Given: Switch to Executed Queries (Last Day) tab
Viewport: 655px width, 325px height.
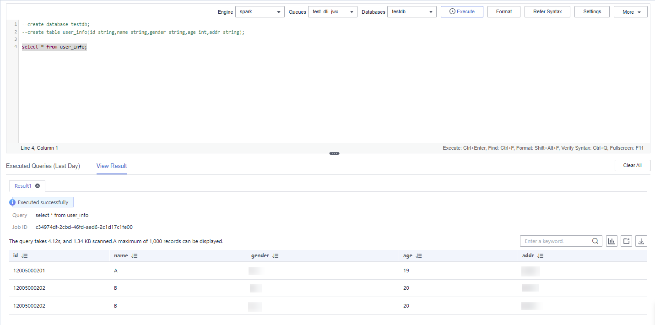Looking at the screenshot, I should [x=43, y=166].
